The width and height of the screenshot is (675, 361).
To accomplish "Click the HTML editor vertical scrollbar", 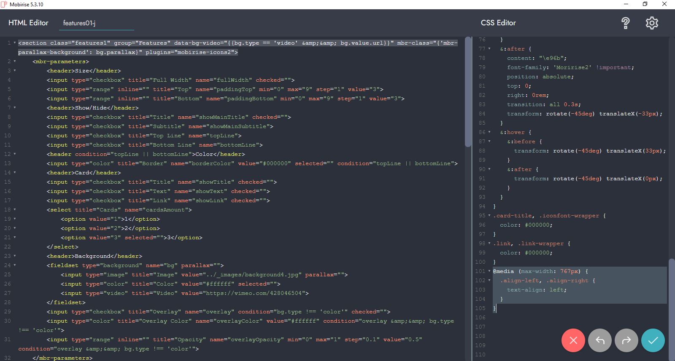I will tap(468, 92).
